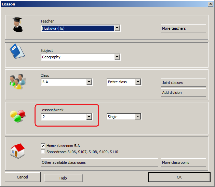Close the Lesson dialog window
This screenshot has height=187, width=215.
(210, 4)
